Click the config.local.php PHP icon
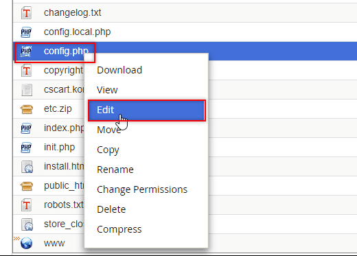 tap(26, 32)
